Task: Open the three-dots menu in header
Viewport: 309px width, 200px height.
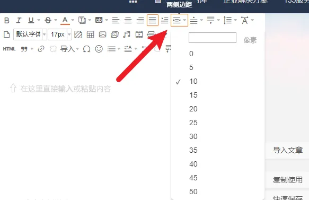Action: 133,2
